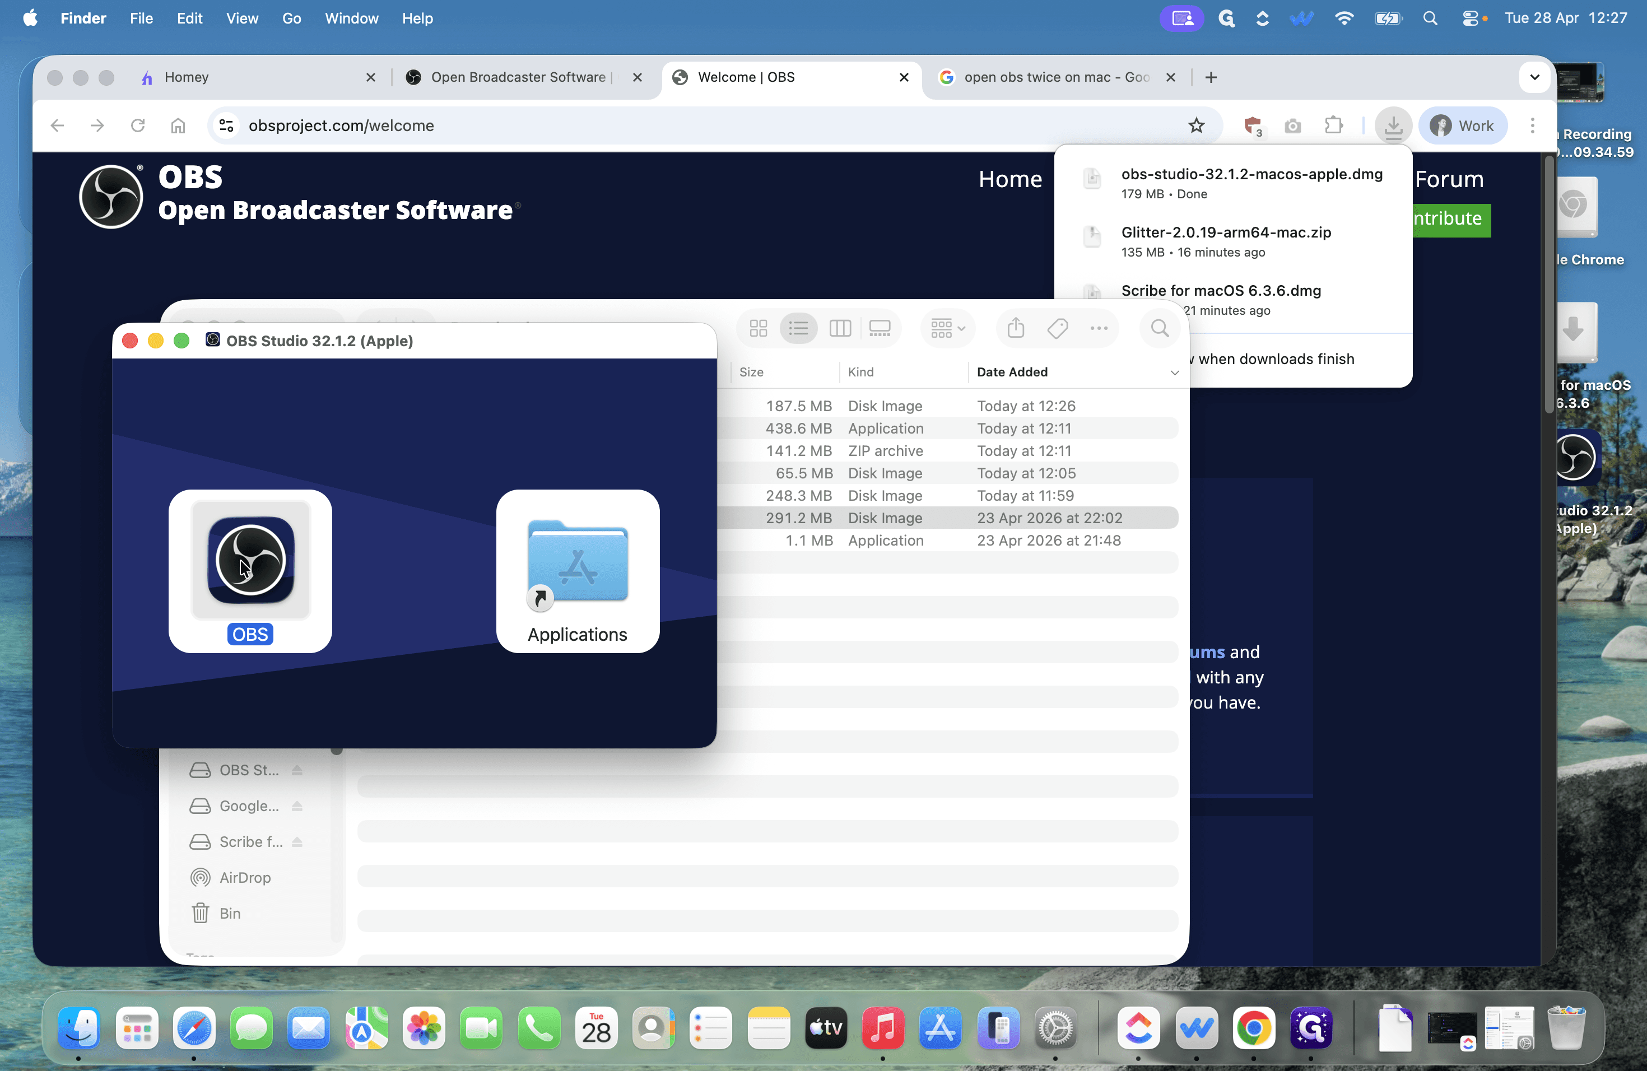
Task: Open System Settings from the Dock
Action: tap(1055, 1027)
